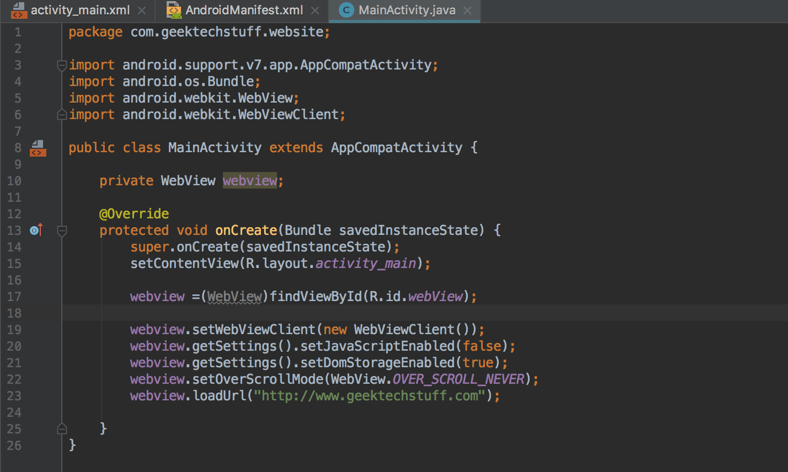The height and width of the screenshot is (472, 788).
Task: Click the activity_main layout reference
Action: click(365, 264)
